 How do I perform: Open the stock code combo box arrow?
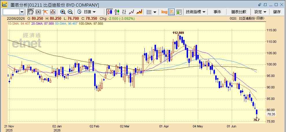pyautogui.click(x=22, y=12)
